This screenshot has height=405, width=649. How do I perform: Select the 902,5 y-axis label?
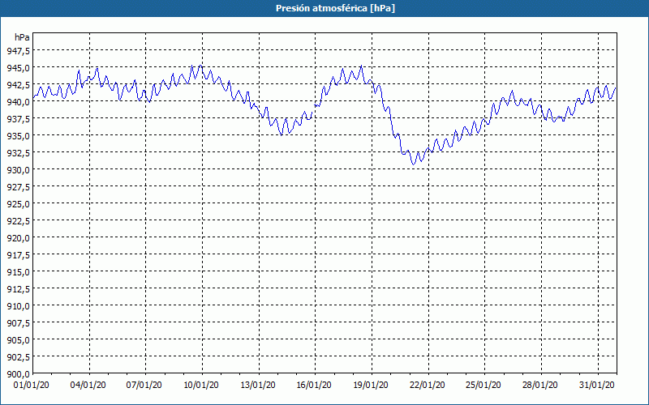18,357
